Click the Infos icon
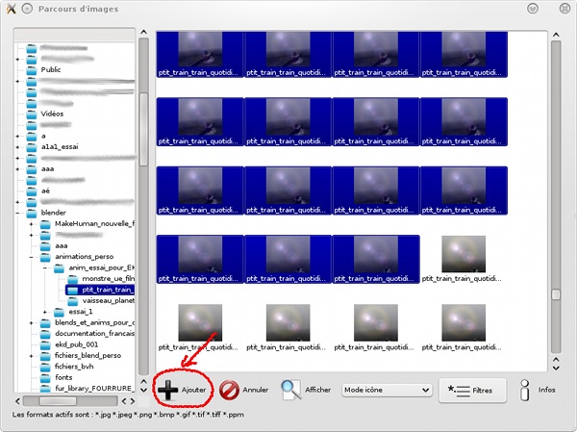Screen dimensions: 577x432 525,390
